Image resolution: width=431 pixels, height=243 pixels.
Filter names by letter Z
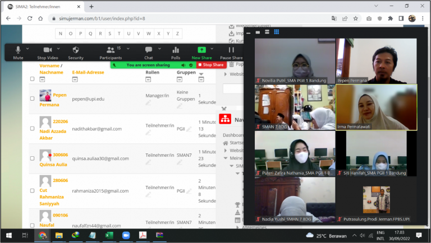(177, 34)
